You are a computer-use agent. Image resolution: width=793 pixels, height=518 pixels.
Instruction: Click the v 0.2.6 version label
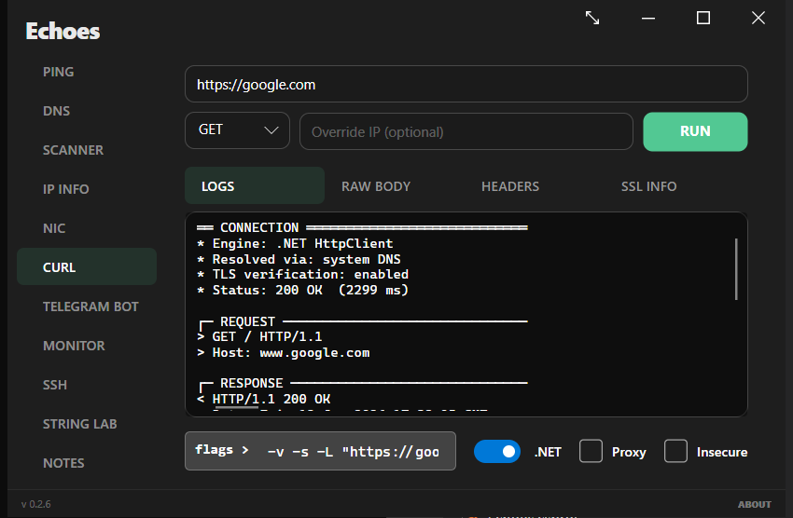pos(35,504)
